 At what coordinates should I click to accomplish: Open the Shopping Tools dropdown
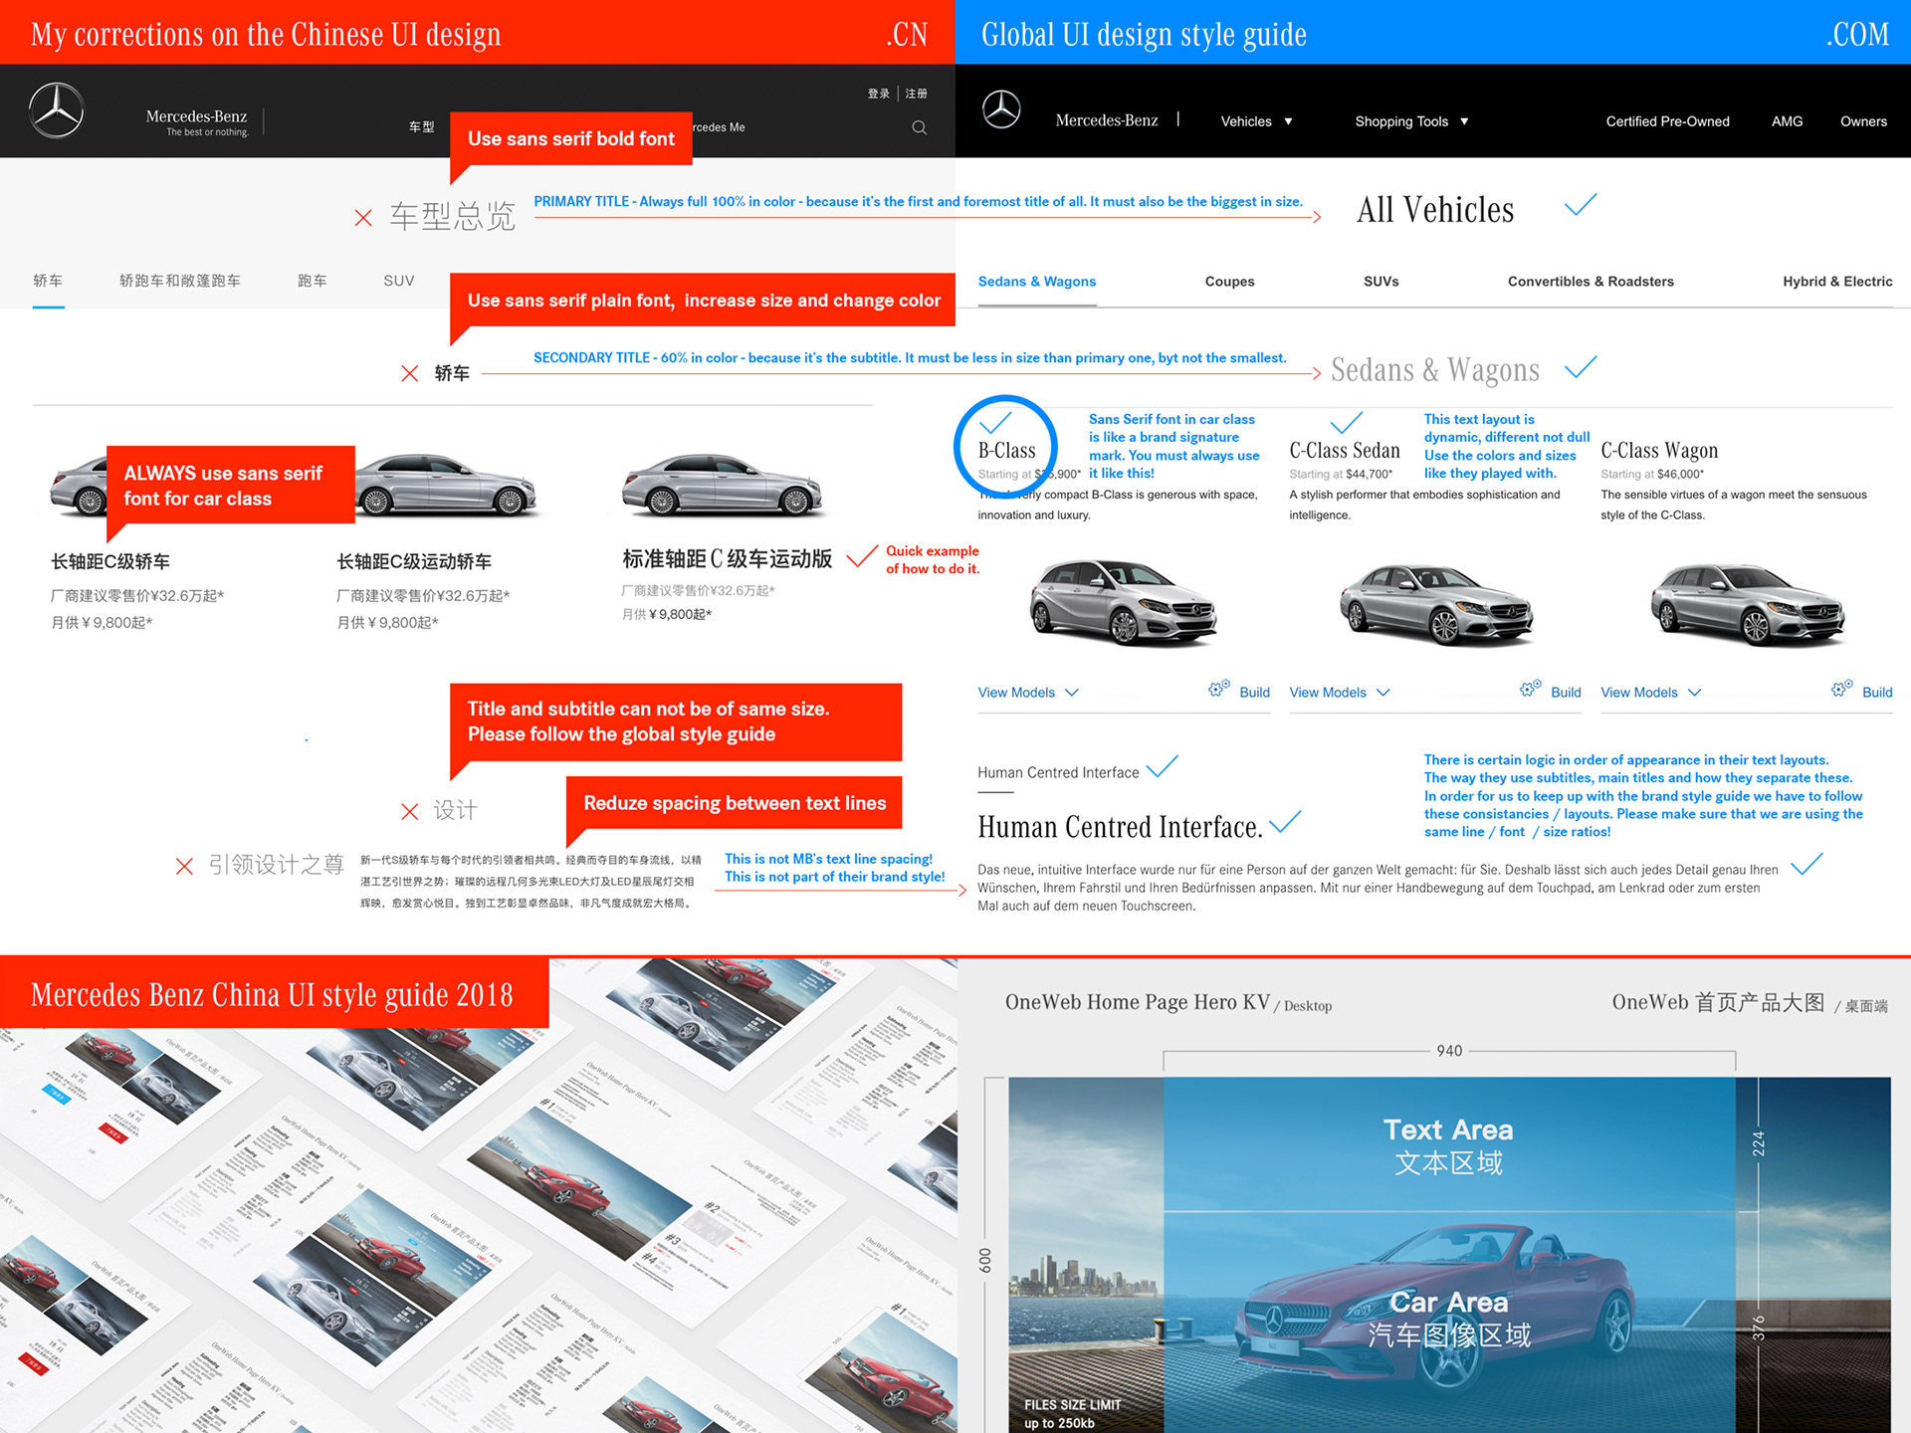click(1411, 121)
